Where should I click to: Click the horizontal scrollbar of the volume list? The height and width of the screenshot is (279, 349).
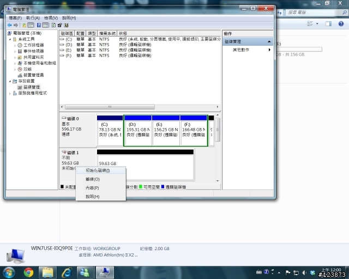point(110,107)
